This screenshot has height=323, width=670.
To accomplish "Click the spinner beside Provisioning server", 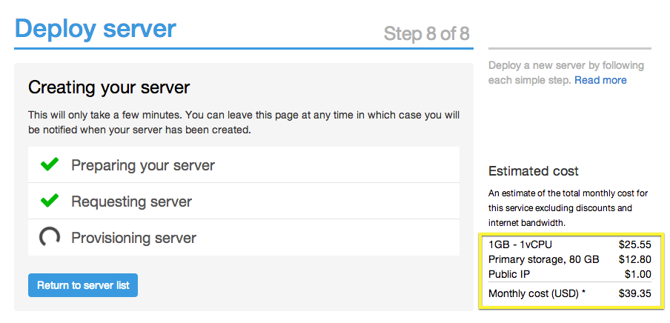I will pyautogui.click(x=50, y=237).
